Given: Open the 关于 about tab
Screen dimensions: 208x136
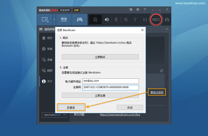Looking at the screenshot, I should tap(47, 81).
